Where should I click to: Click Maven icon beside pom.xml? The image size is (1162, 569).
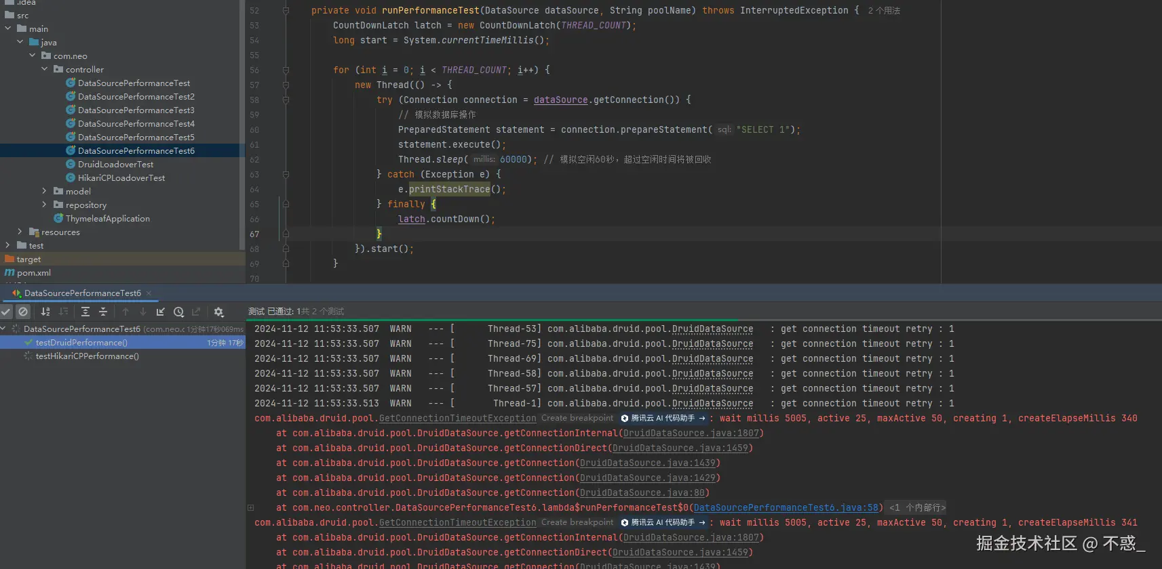(9, 272)
